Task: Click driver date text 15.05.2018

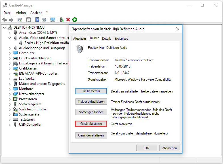Action: coord(123,66)
